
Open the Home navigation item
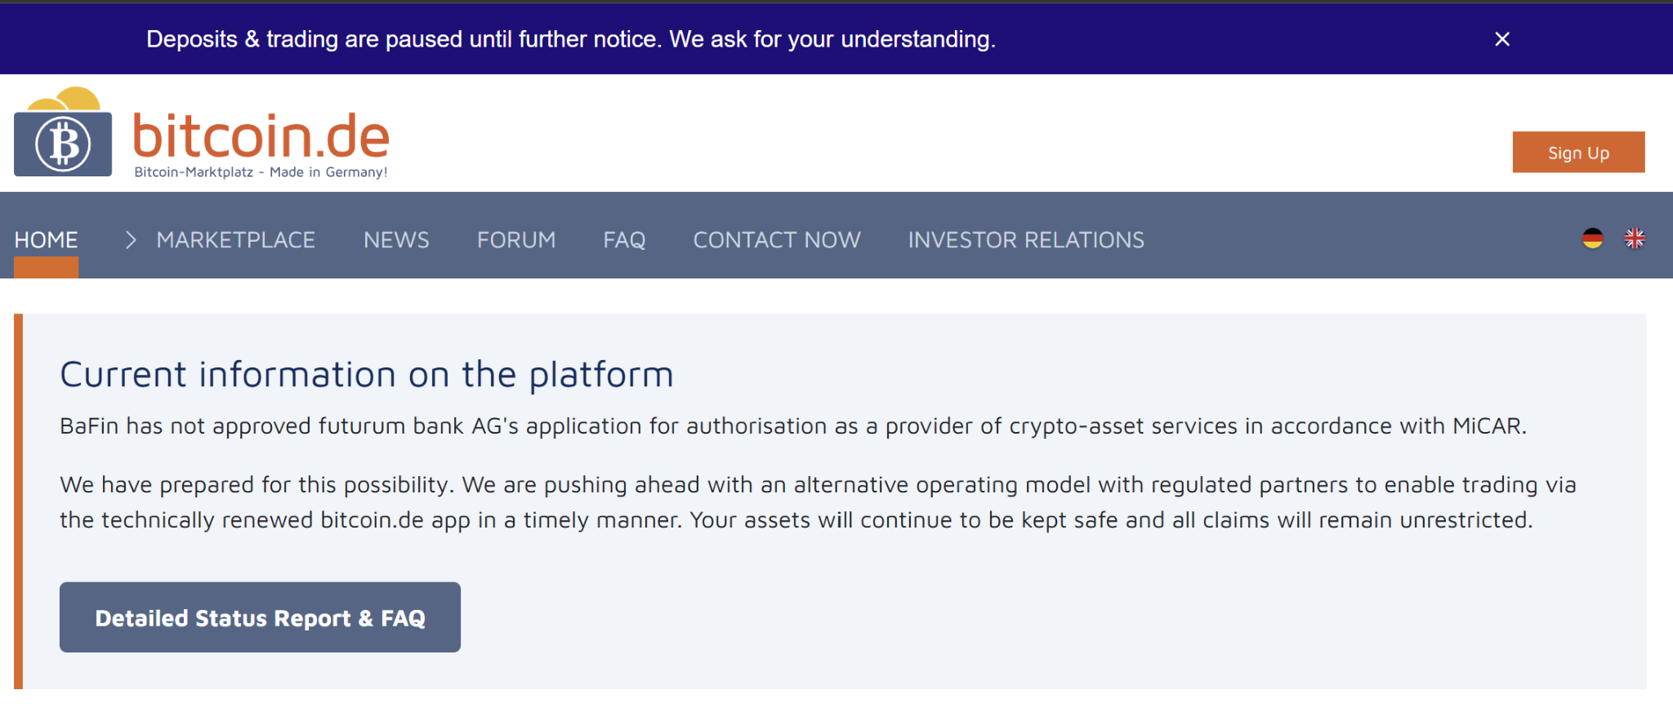(x=46, y=240)
